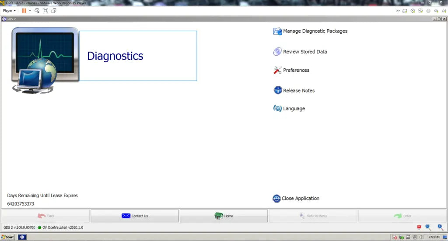Open Review Stored Data disc icon
The image size is (448, 241).
pyautogui.click(x=277, y=52)
